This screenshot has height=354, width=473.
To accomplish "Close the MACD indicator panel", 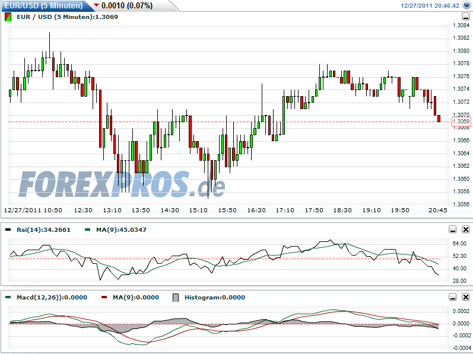I will pyautogui.click(x=465, y=297).
